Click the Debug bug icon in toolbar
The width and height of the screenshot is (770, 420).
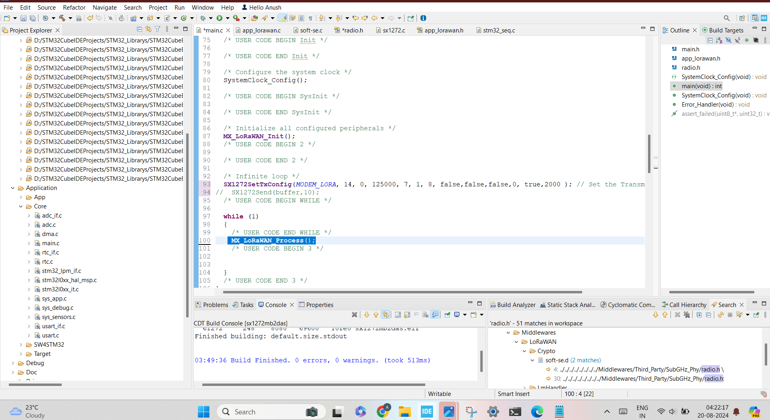point(203,18)
